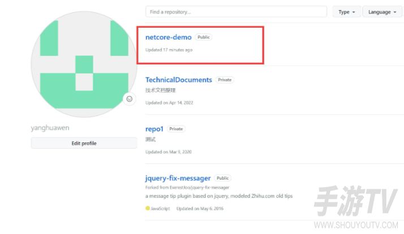Viewport: 404px width, 234px height.
Task: Click the Public badge next to jquery-fix-messager
Action: pyautogui.click(x=222, y=178)
